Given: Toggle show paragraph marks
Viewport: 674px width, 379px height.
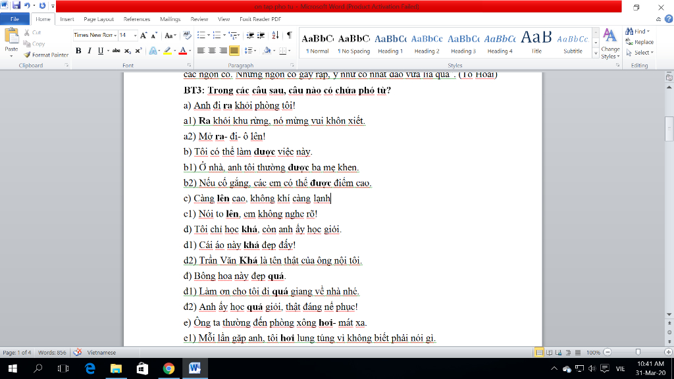Looking at the screenshot, I should tap(290, 36).
